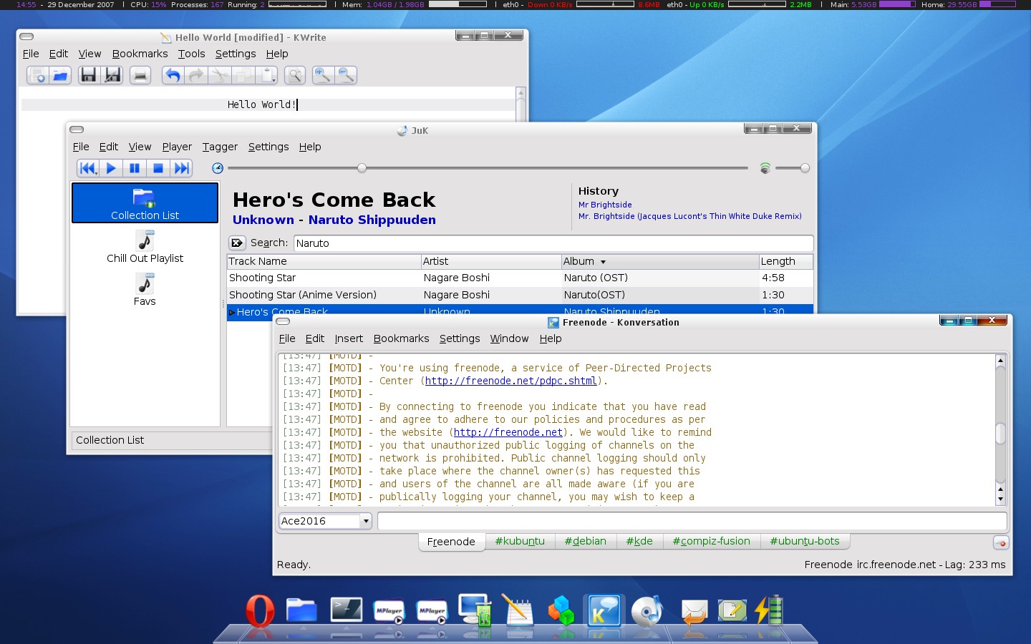Zoom in using KWrite's plus magnifier icon
Image resolution: width=1031 pixels, height=644 pixels.
[323, 75]
